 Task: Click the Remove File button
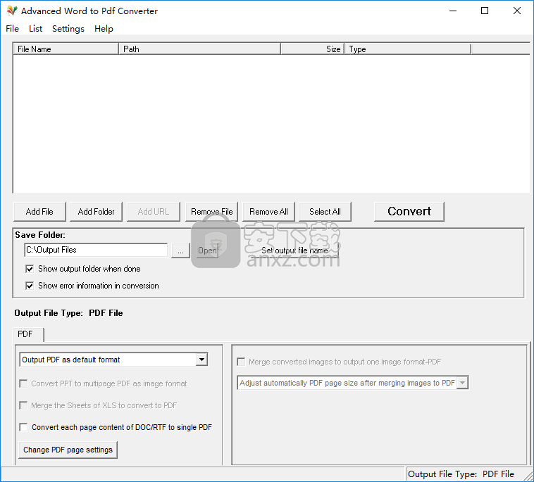point(212,212)
